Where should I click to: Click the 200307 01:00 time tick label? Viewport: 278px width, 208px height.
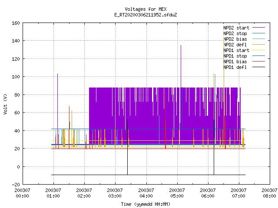(x=53, y=193)
